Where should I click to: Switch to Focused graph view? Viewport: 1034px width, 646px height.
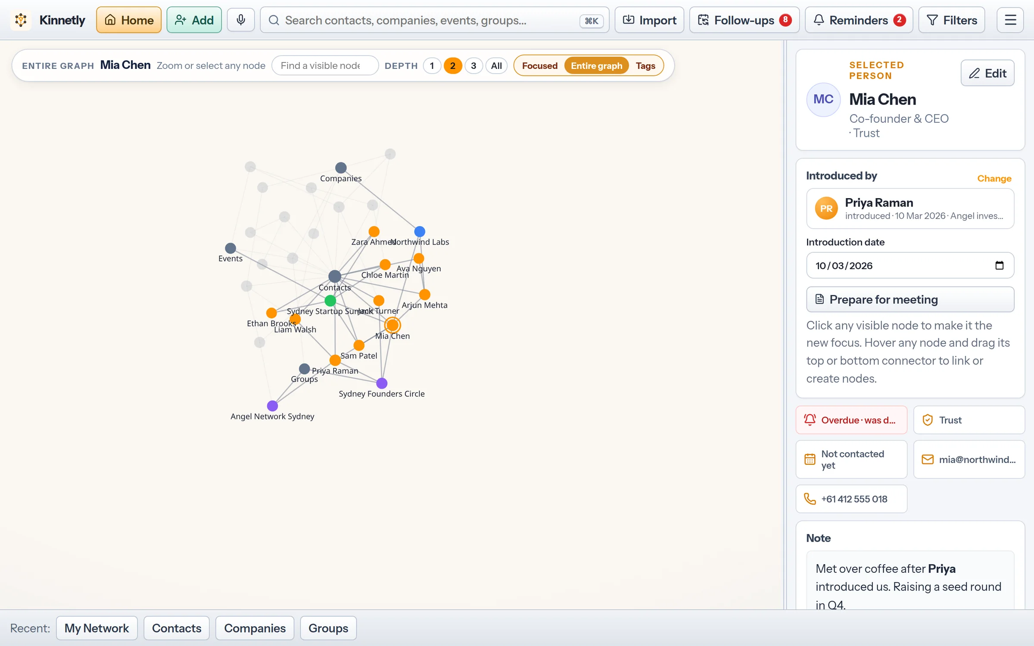539,65
